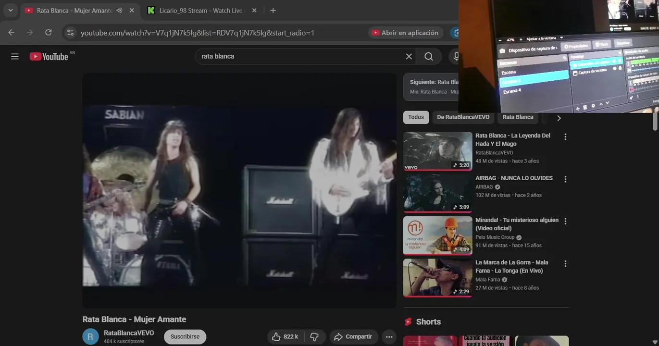
Task: Select the 'Todos' filter chip
Action: click(x=416, y=117)
